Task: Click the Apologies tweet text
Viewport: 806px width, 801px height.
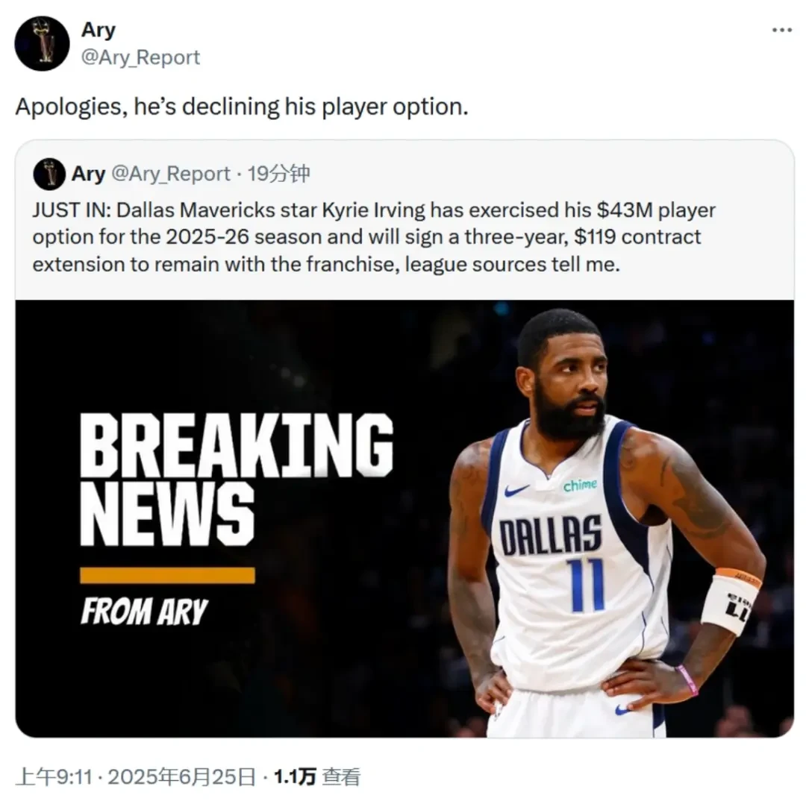Action: [242, 107]
